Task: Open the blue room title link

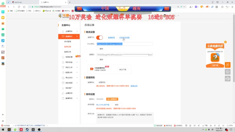Action: point(103,105)
